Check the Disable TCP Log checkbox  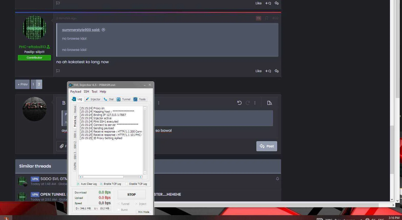click(x=126, y=184)
